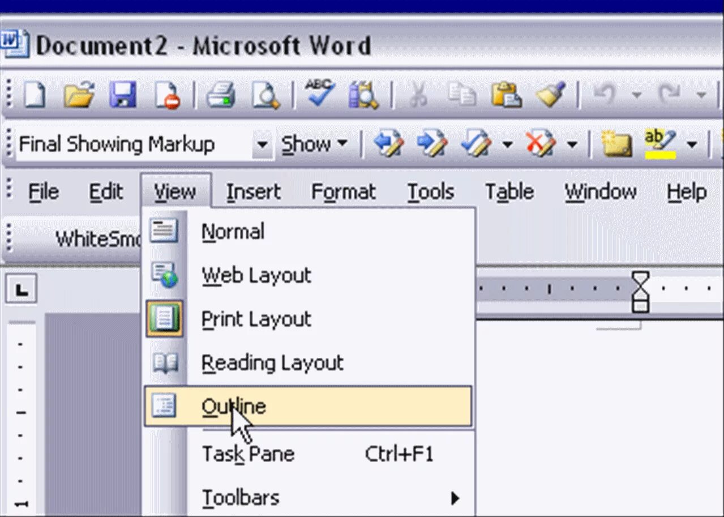Choose Web Layout view
This screenshot has height=517, width=724.
pyautogui.click(x=308, y=276)
